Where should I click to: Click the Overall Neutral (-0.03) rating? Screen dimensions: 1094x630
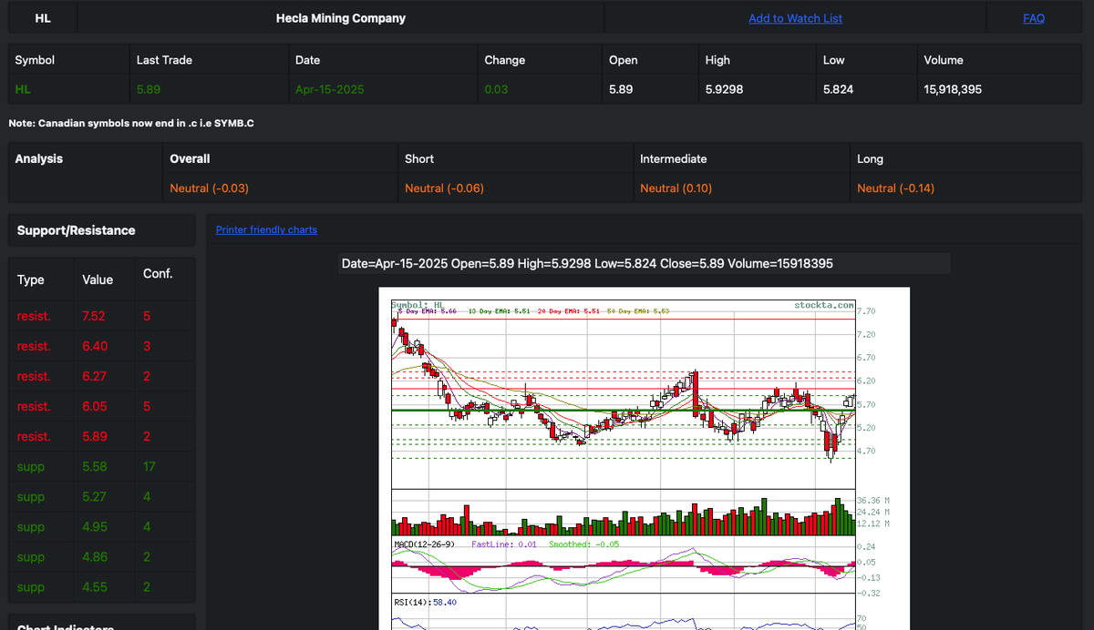pos(209,188)
